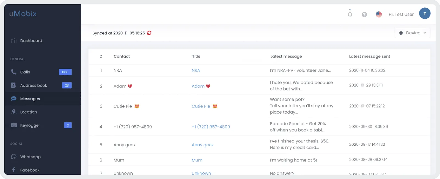Expand the Device dropdown
Image resolution: width=440 pixels, height=179 pixels.
point(412,33)
